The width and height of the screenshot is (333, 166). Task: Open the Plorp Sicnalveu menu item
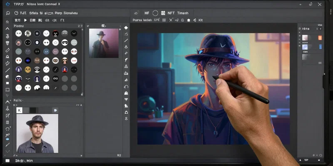66,13
